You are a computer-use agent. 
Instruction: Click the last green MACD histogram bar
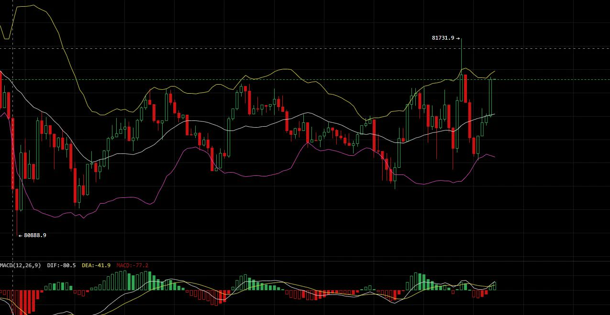(x=494, y=286)
